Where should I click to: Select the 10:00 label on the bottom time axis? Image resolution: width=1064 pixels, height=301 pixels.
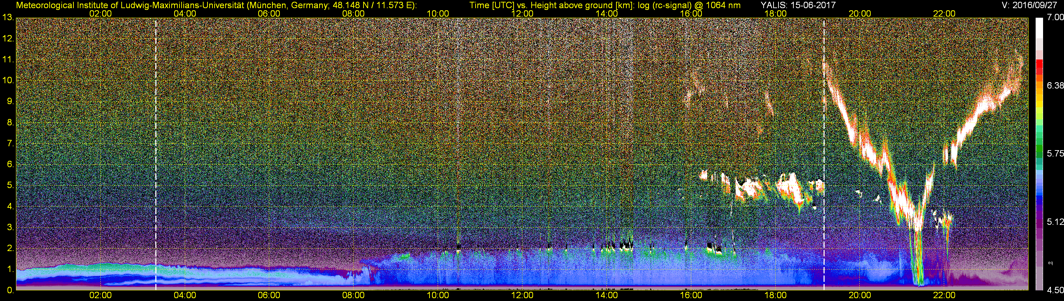coord(438,295)
